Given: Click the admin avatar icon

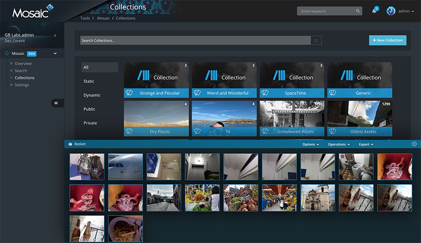Looking at the screenshot, I should click(x=391, y=11).
